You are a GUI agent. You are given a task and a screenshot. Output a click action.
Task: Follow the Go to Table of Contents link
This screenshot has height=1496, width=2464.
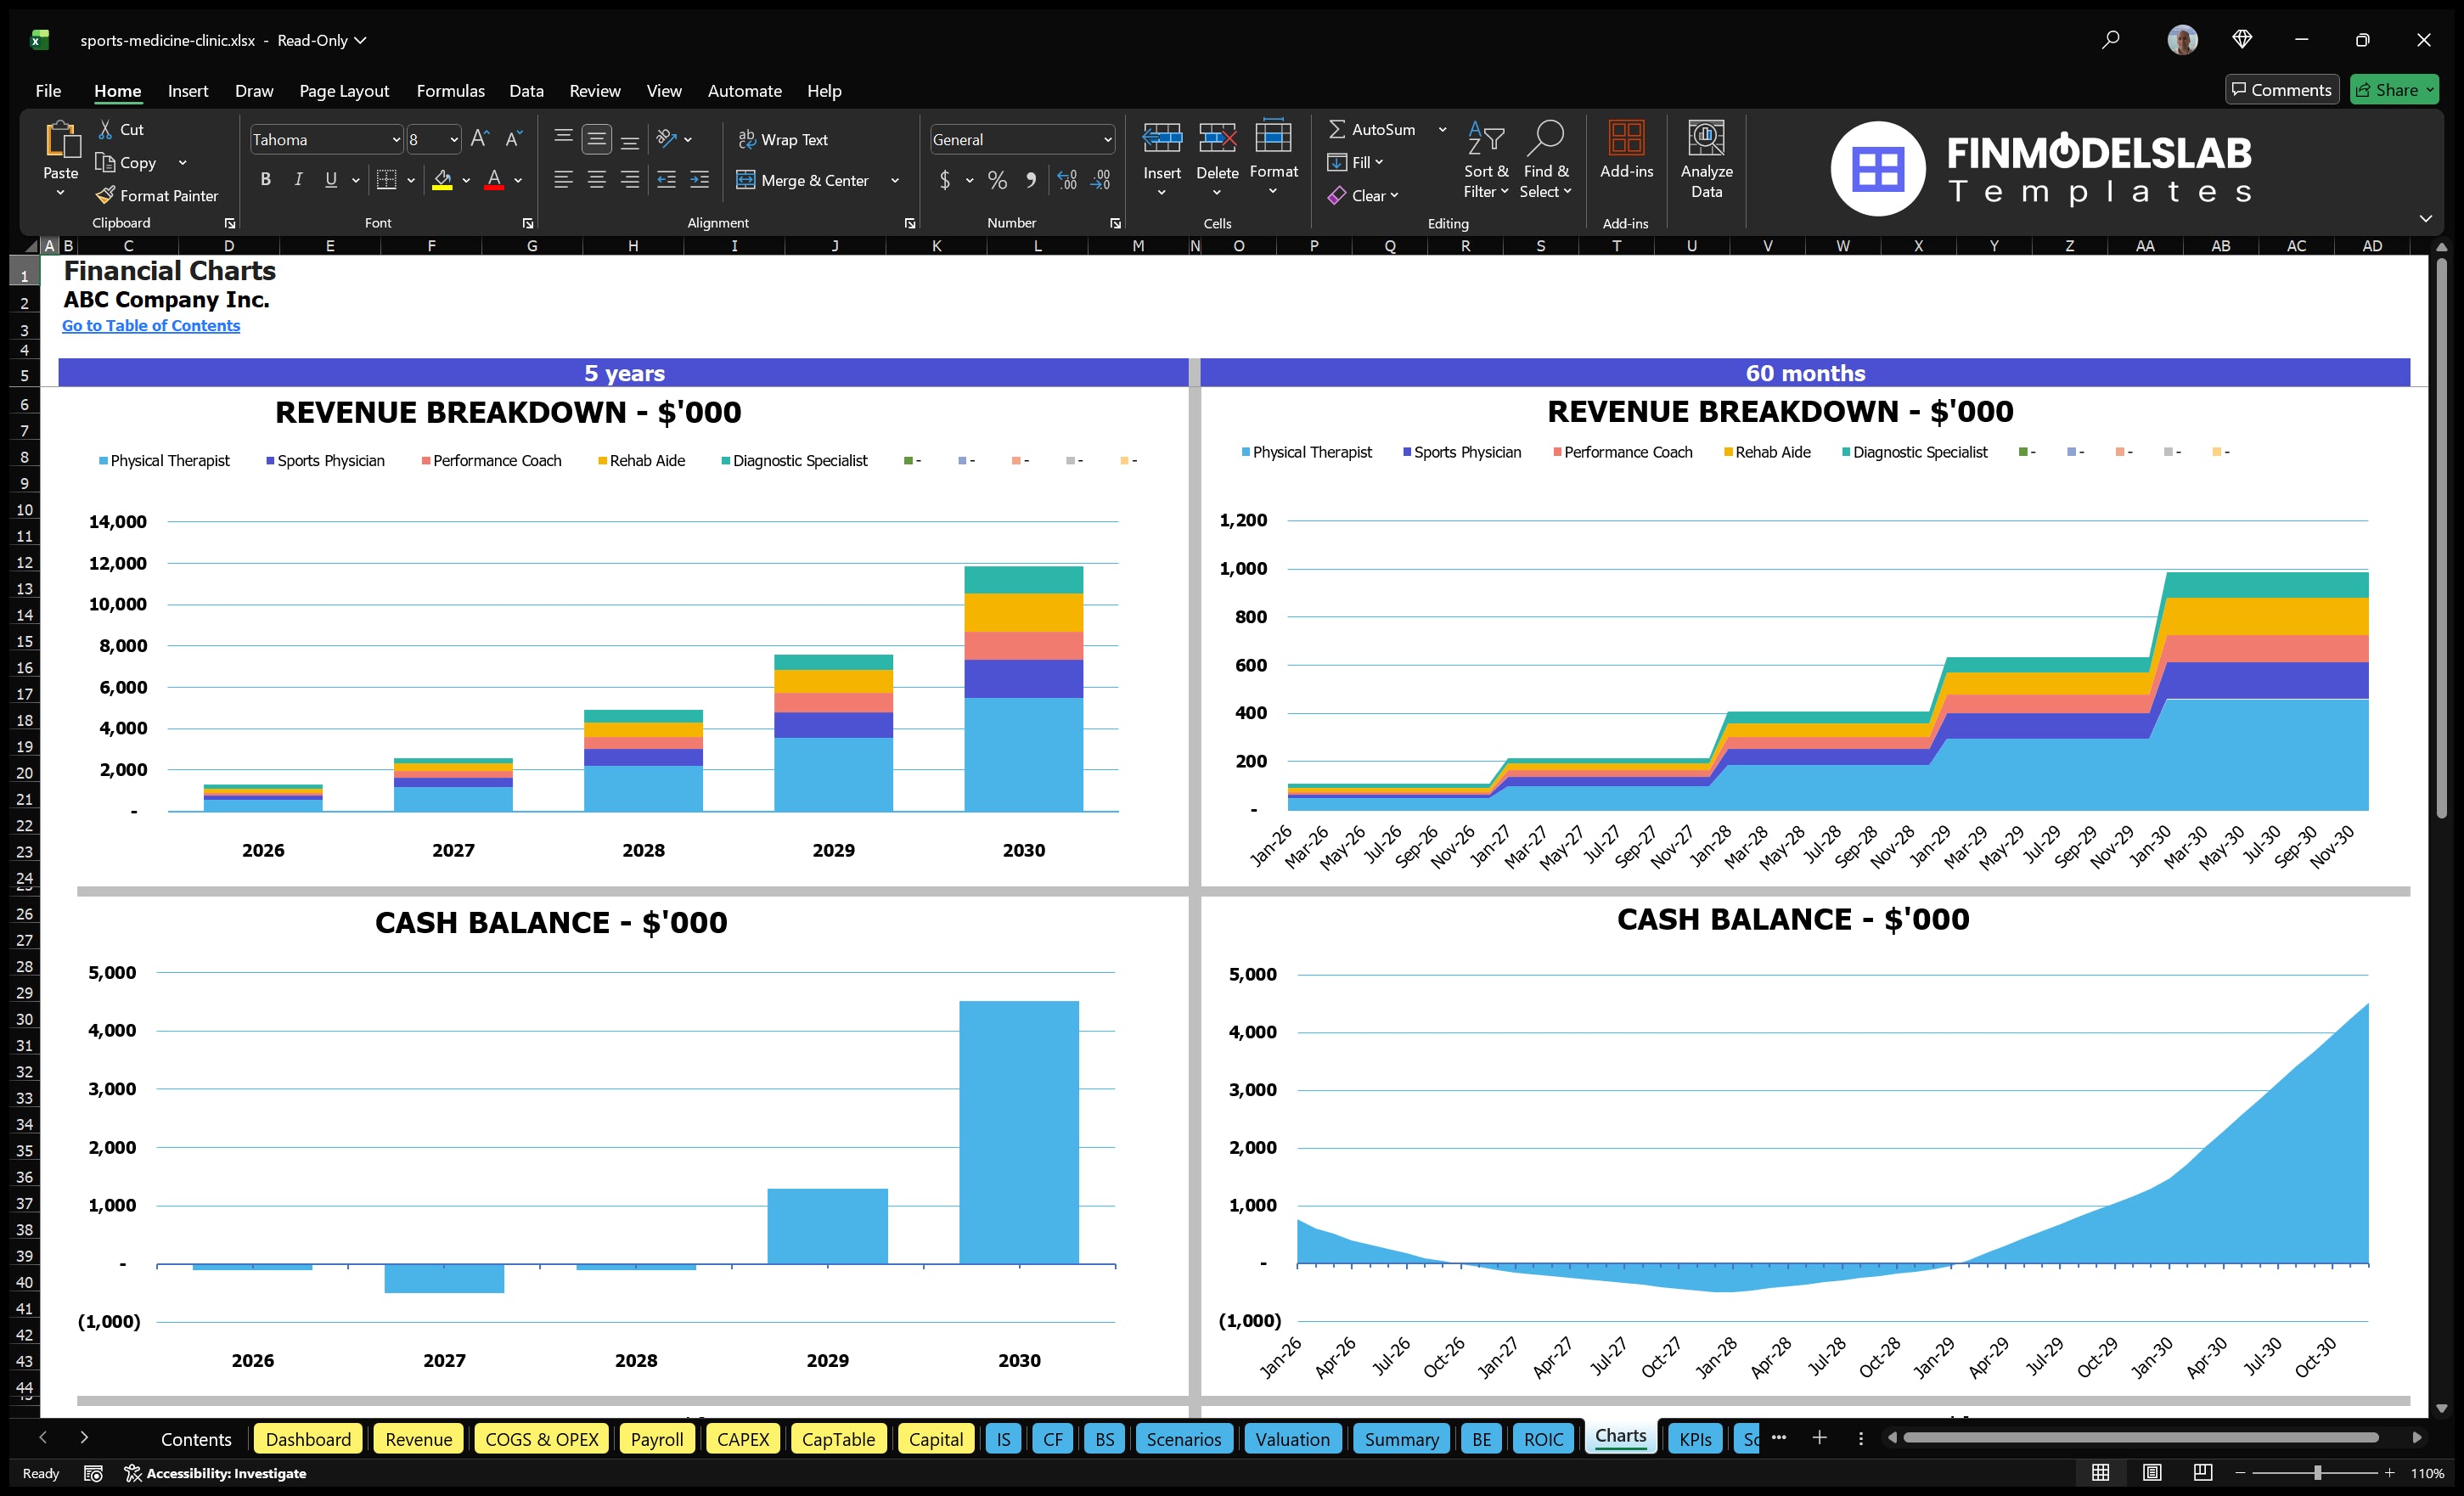point(151,325)
